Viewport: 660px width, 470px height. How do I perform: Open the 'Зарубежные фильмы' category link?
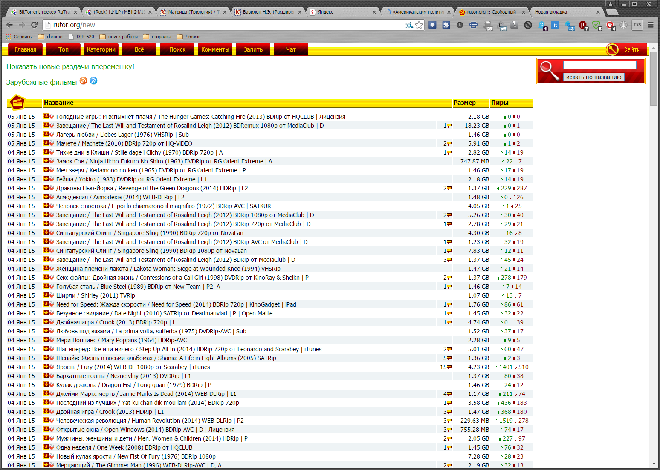click(x=41, y=82)
